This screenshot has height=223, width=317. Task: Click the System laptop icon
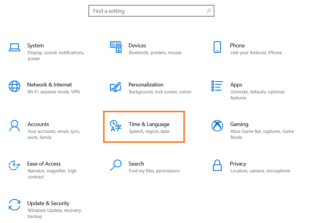(14, 47)
